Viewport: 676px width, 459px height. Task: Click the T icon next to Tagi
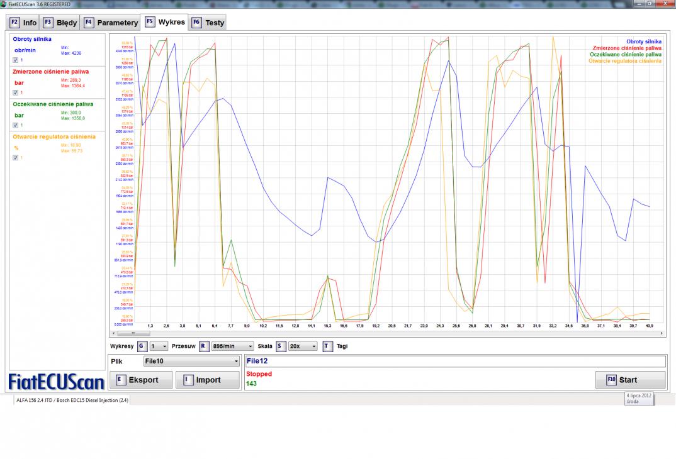pos(327,346)
